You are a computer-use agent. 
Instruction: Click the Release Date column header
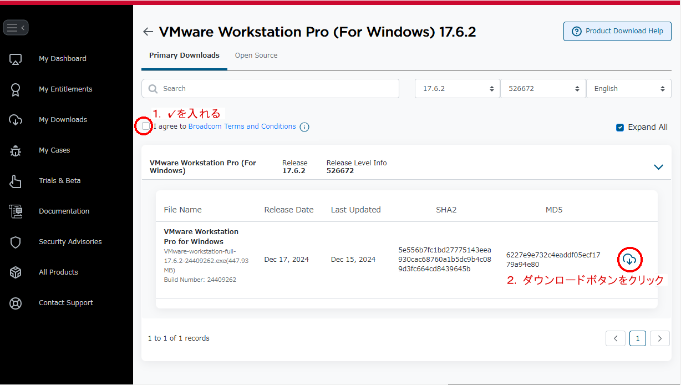coord(289,210)
